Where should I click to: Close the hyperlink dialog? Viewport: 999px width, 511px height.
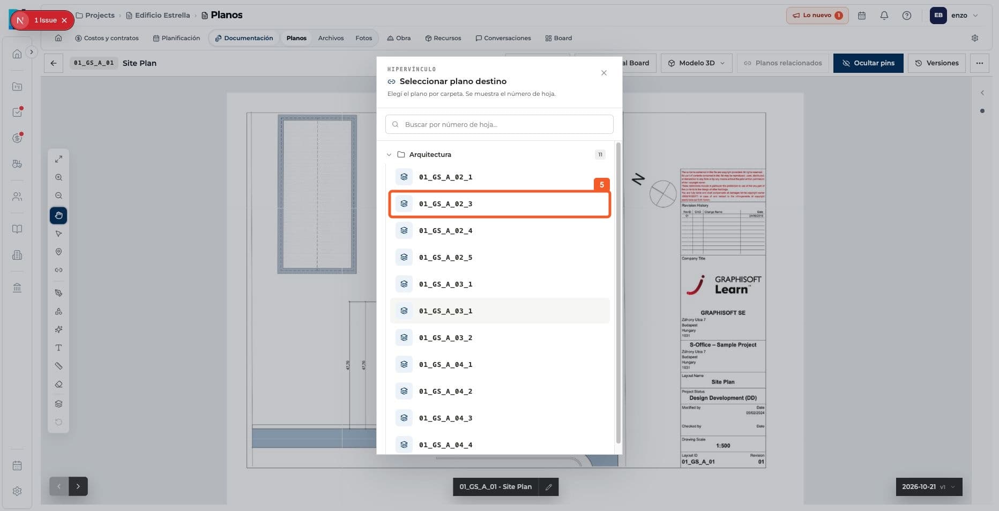(x=604, y=73)
